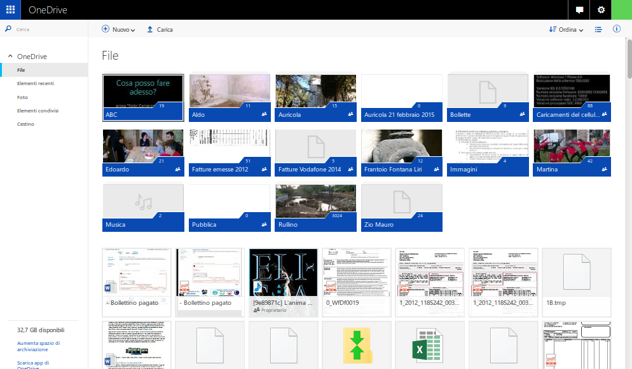This screenshot has height=369, width=632.
Task: Open the Frantoio Fontana Liri folder
Action: (401, 152)
